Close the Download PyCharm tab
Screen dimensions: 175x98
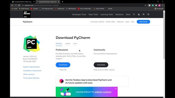[x=59, y=2]
